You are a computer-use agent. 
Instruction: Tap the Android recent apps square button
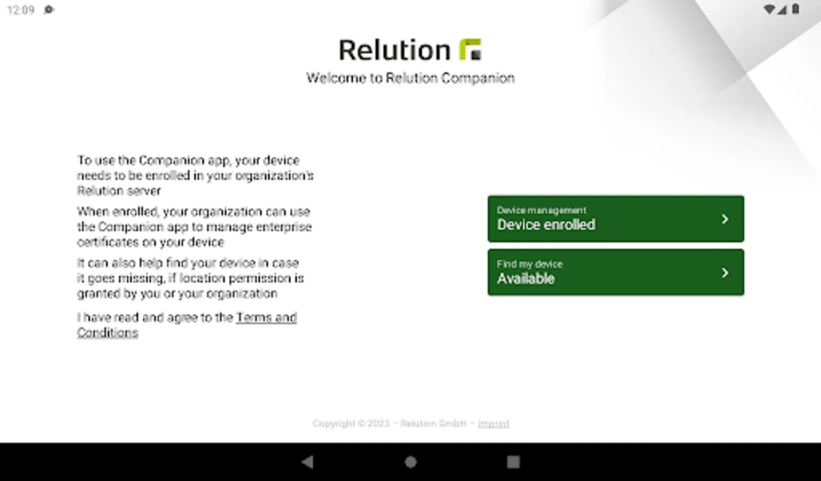click(x=513, y=462)
